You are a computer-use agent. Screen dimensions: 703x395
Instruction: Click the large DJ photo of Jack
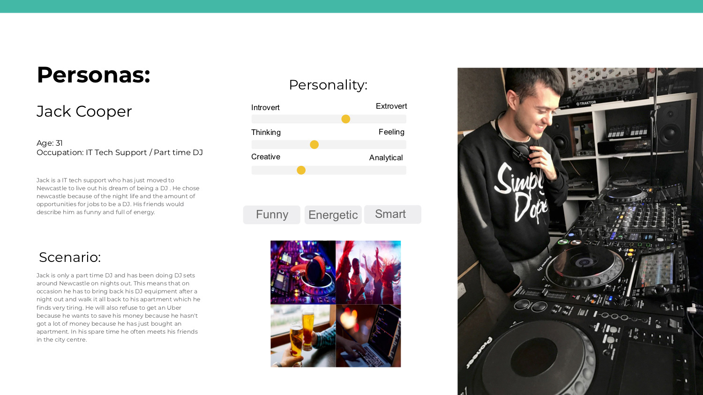(x=580, y=231)
